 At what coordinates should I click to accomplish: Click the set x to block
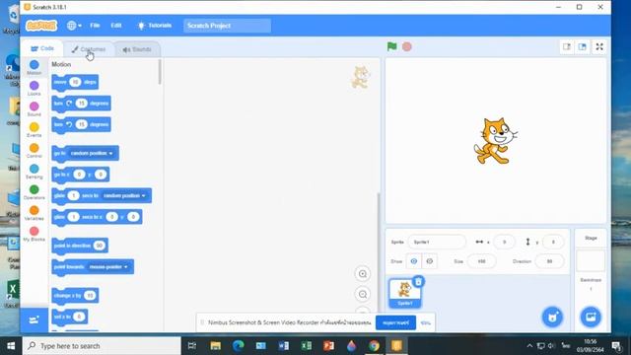pyautogui.click(x=69, y=317)
